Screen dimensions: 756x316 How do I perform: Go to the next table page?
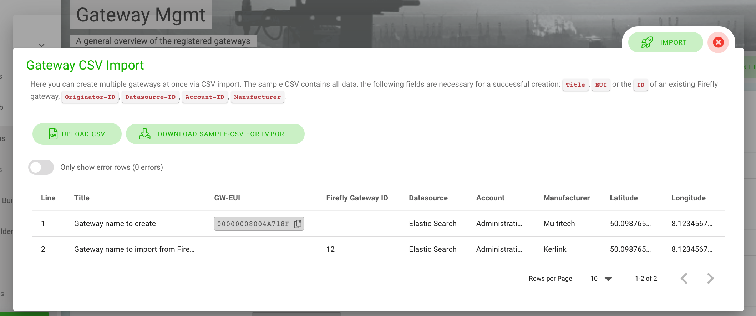click(710, 279)
